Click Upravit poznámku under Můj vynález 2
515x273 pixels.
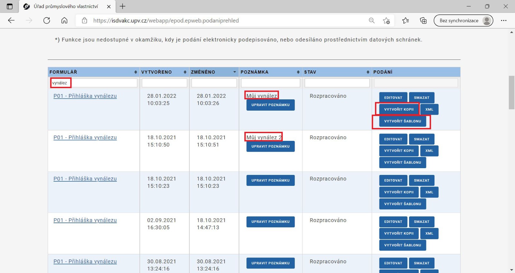(270, 146)
